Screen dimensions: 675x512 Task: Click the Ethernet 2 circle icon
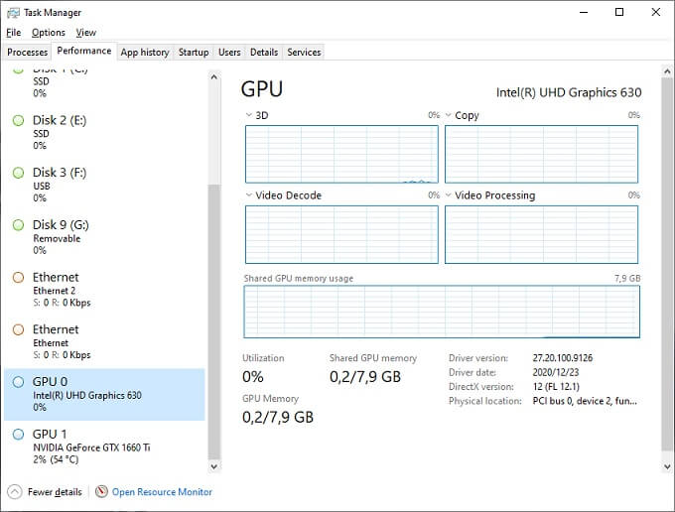pos(18,278)
